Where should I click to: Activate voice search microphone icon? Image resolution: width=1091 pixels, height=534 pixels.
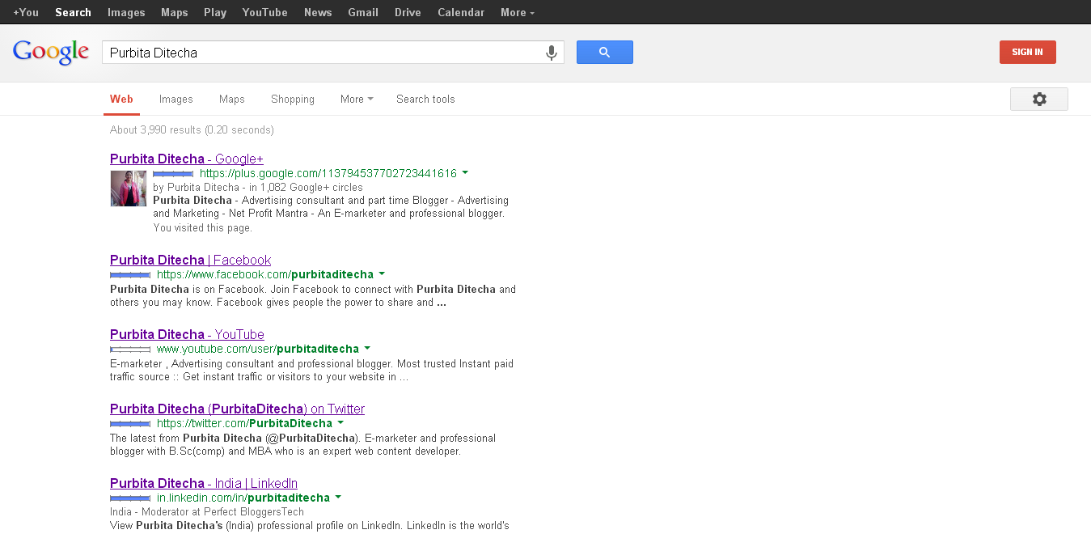552,53
